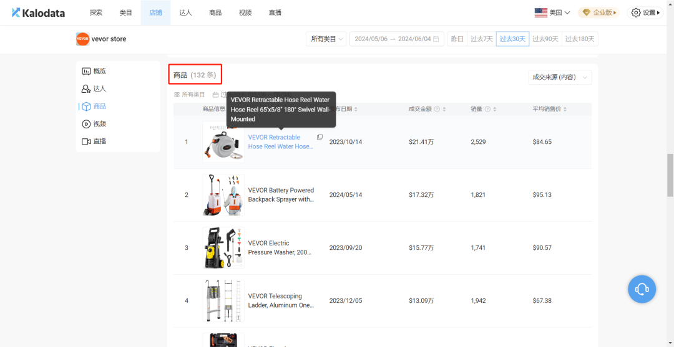674x347 pixels.
Task: Click the telescoping ladder product thumbnail
Action: click(223, 301)
